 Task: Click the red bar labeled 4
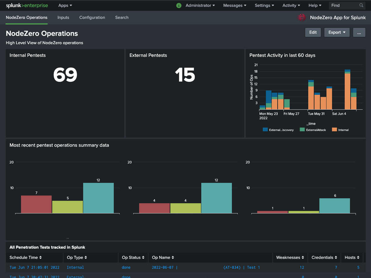[x=154, y=208]
